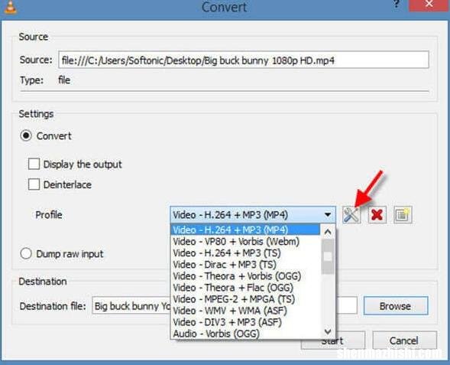Click the help question mark in title bar
The width and height of the screenshot is (450, 365).
click(397, 4)
